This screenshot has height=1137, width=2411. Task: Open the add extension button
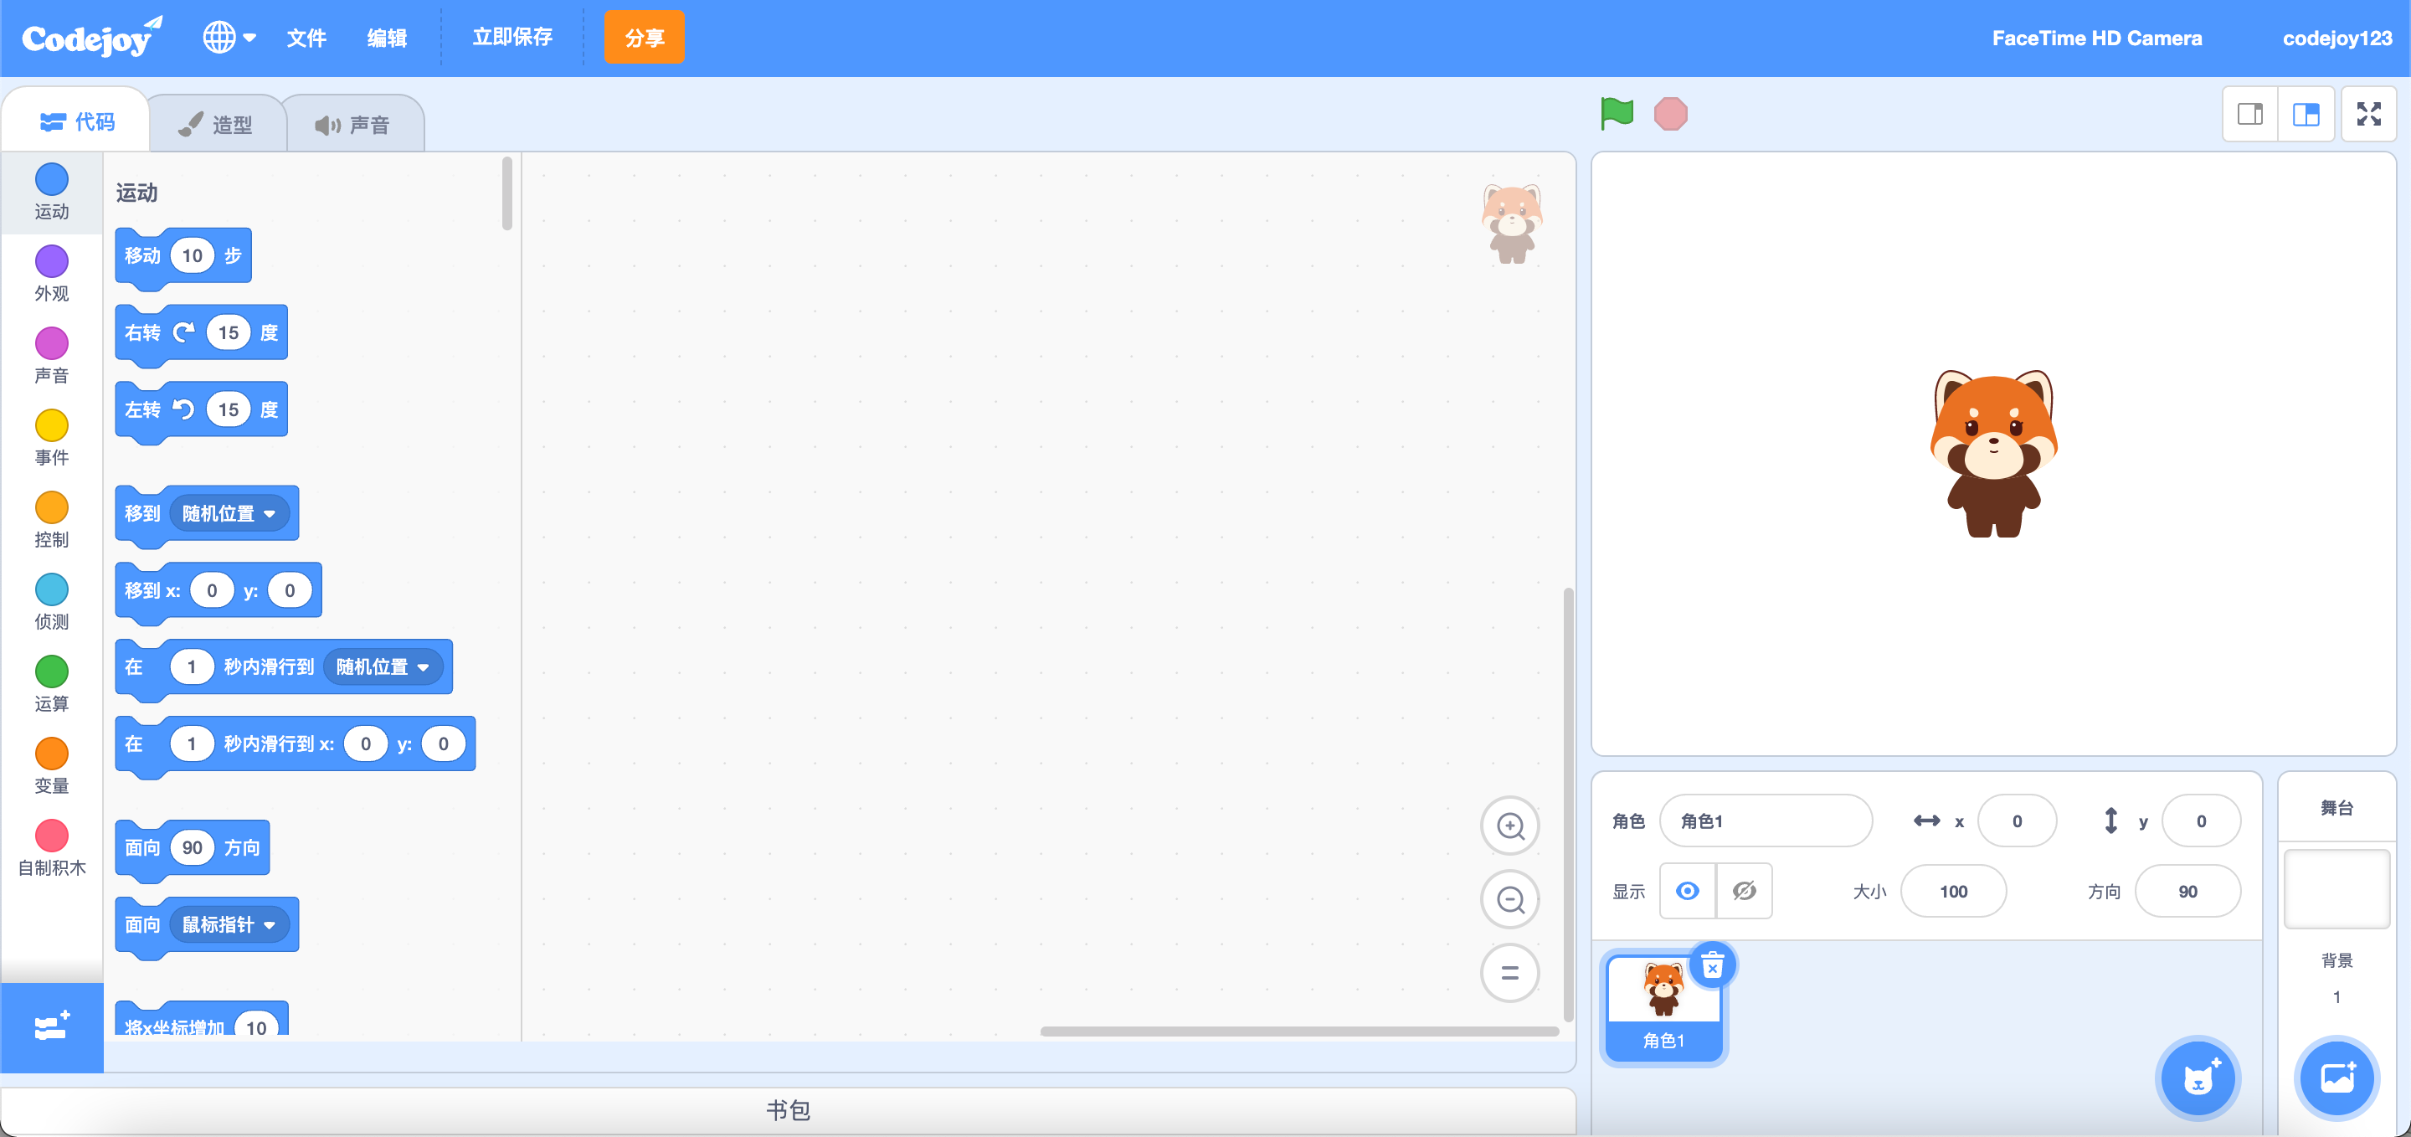51,1026
